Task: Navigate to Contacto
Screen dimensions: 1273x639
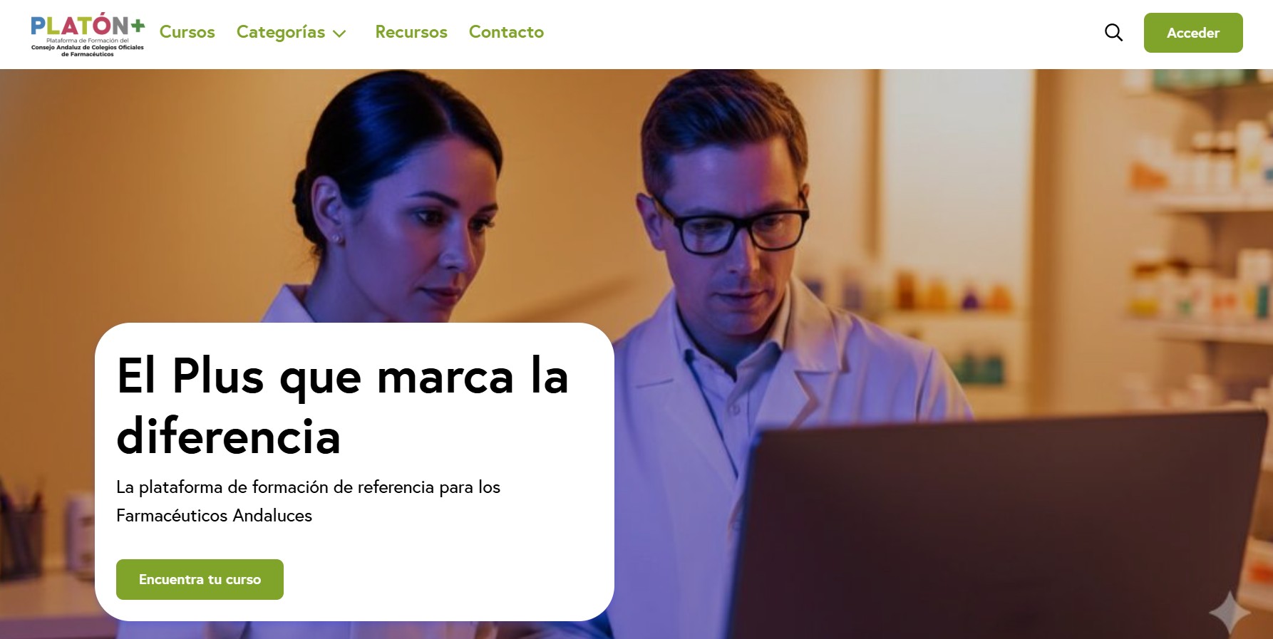Action: click(x=506, y=32)
